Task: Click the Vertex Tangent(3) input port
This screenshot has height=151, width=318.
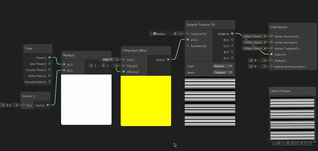Action: coord(272,48)
